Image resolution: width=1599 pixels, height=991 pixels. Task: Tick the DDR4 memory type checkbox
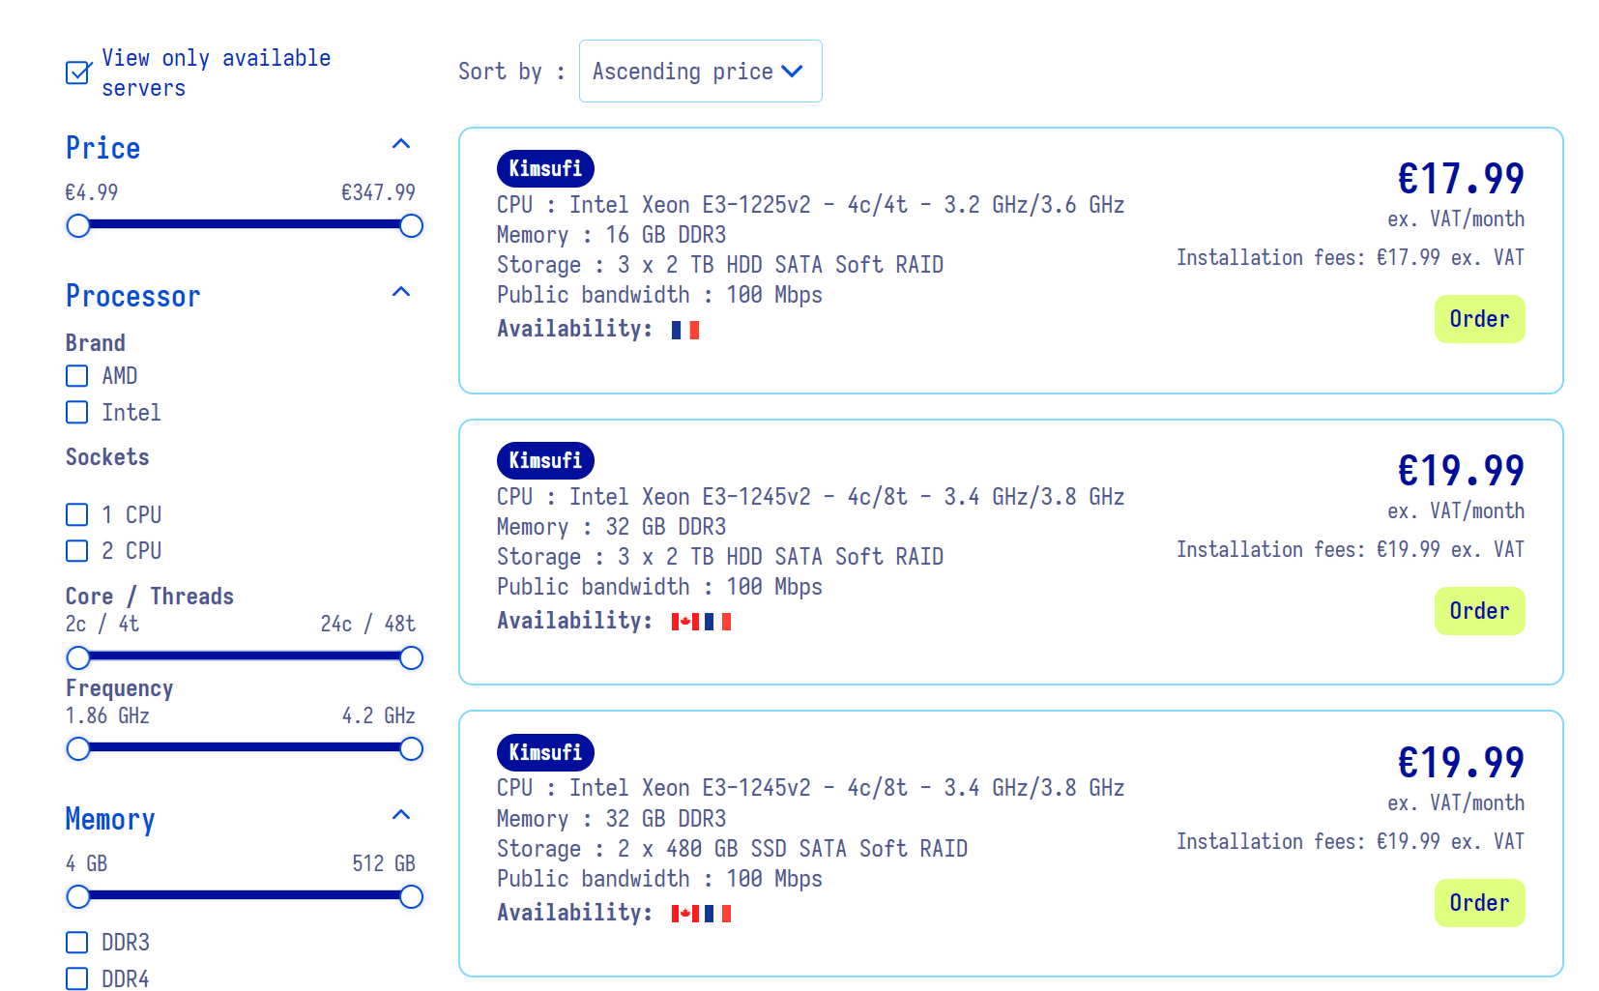tap(77, 978)
